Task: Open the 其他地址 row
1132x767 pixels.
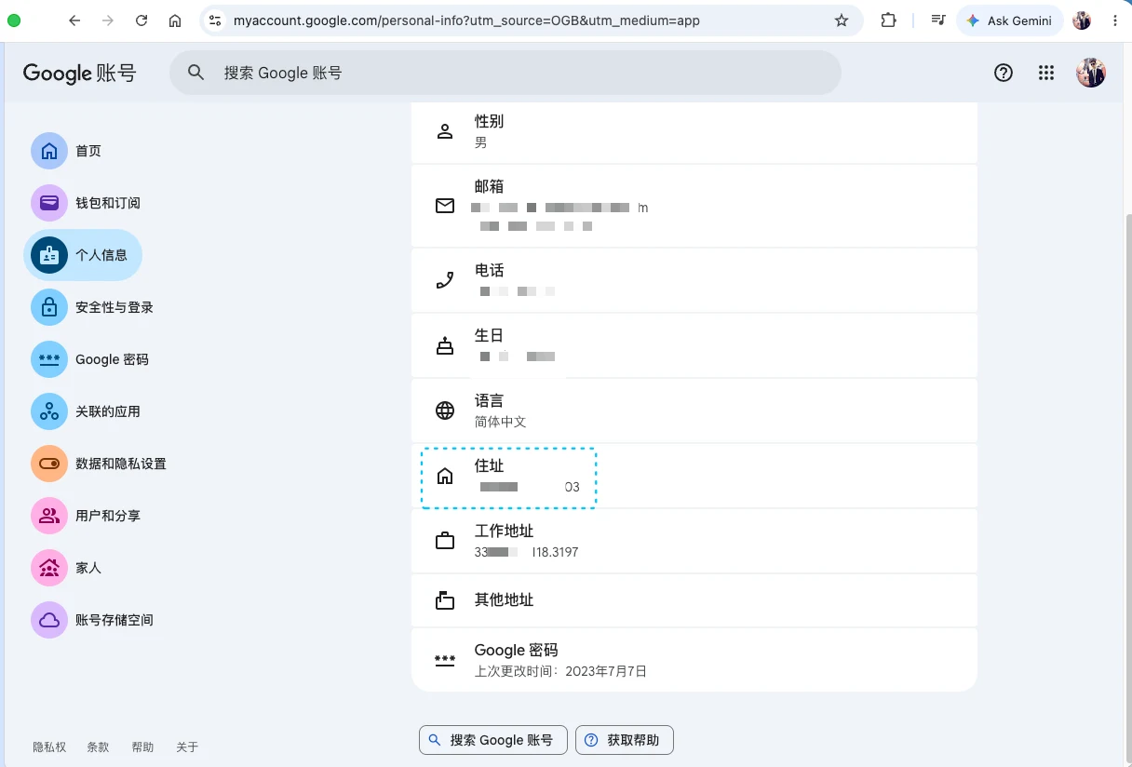Action: (x=694, y=600)
